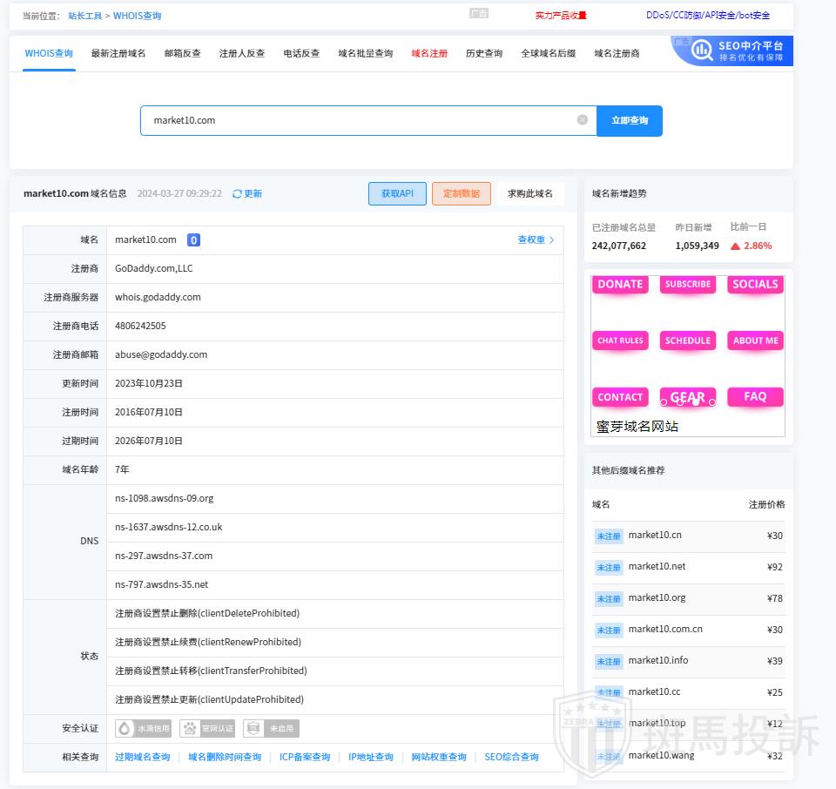Open the SEO中介平台 banner

coord(731,51)
